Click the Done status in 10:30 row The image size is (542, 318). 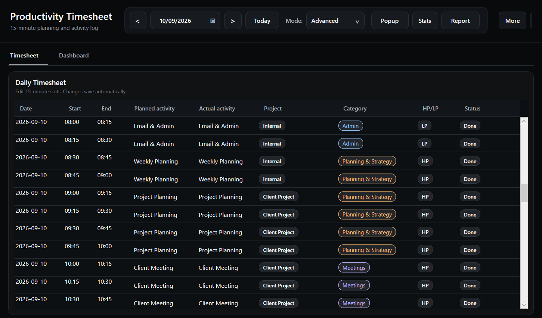(470, 303)
